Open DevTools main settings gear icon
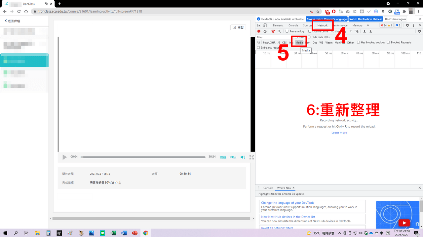423x237 pixels. (x=407, y=25)
